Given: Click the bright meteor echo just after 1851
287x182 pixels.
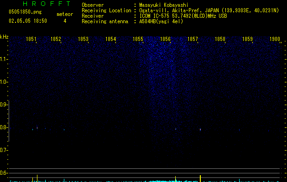Looking at the screenshot, I should click(37, 128).
